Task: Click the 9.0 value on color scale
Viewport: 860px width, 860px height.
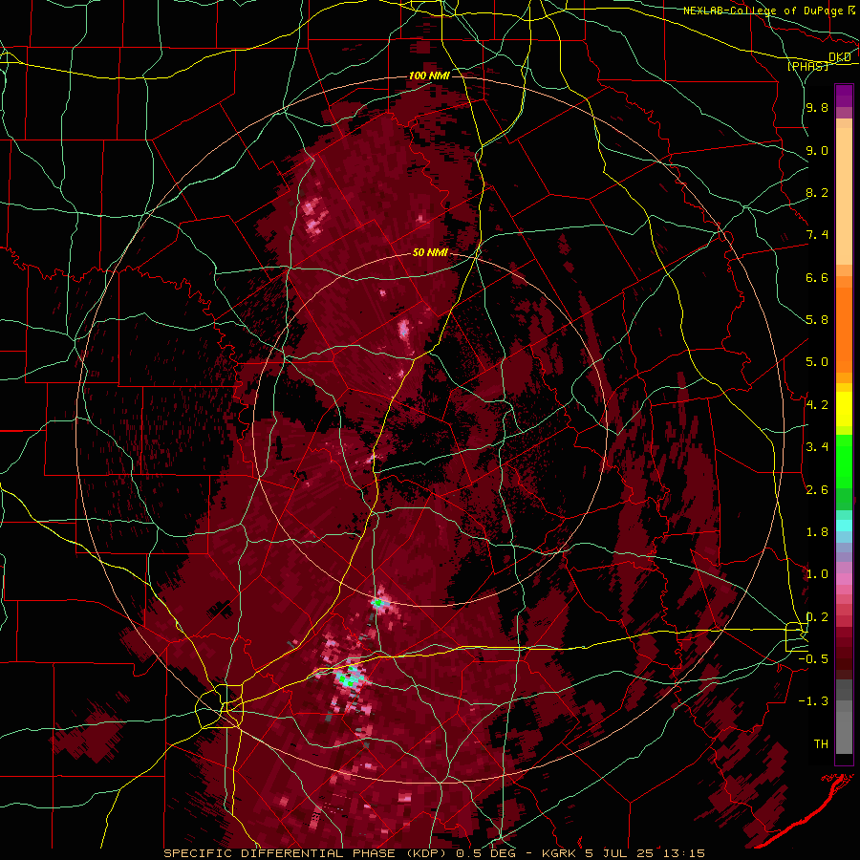Action: (x=817, y=150)
